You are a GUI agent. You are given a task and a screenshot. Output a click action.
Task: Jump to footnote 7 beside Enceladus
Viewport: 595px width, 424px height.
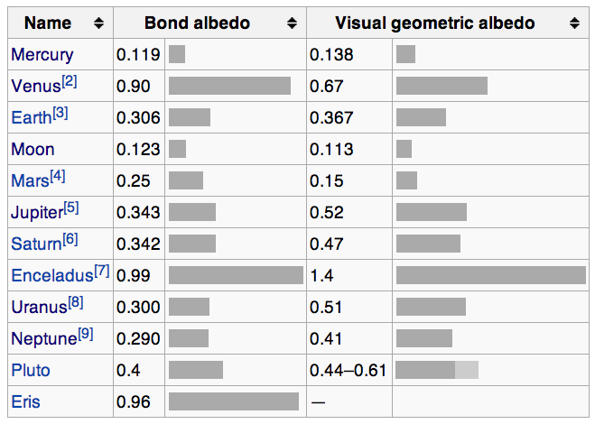[x=102, y=272]
